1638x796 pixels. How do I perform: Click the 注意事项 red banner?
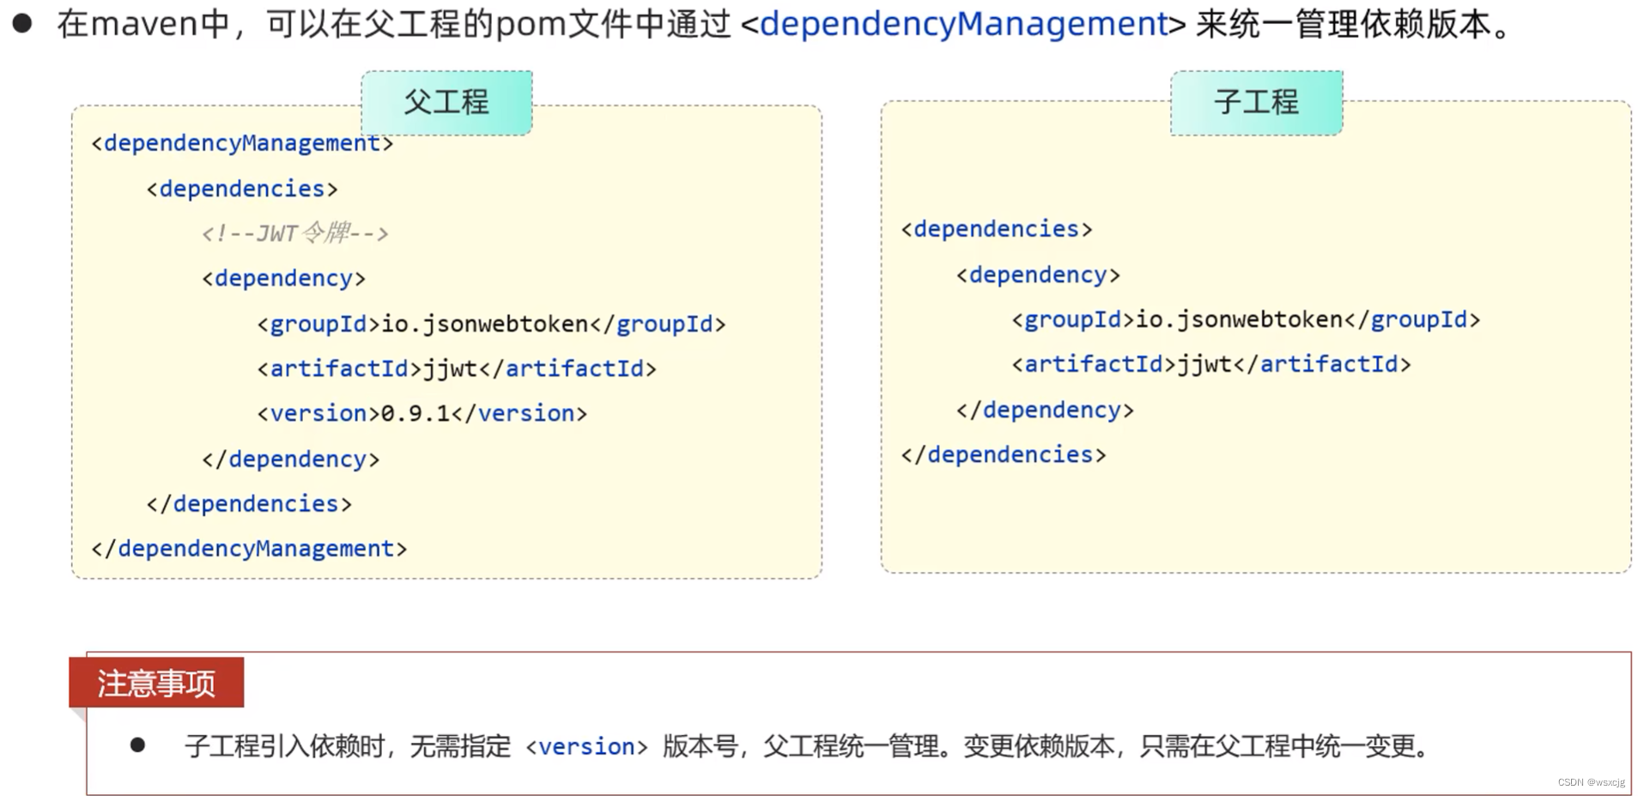point(156,683)
